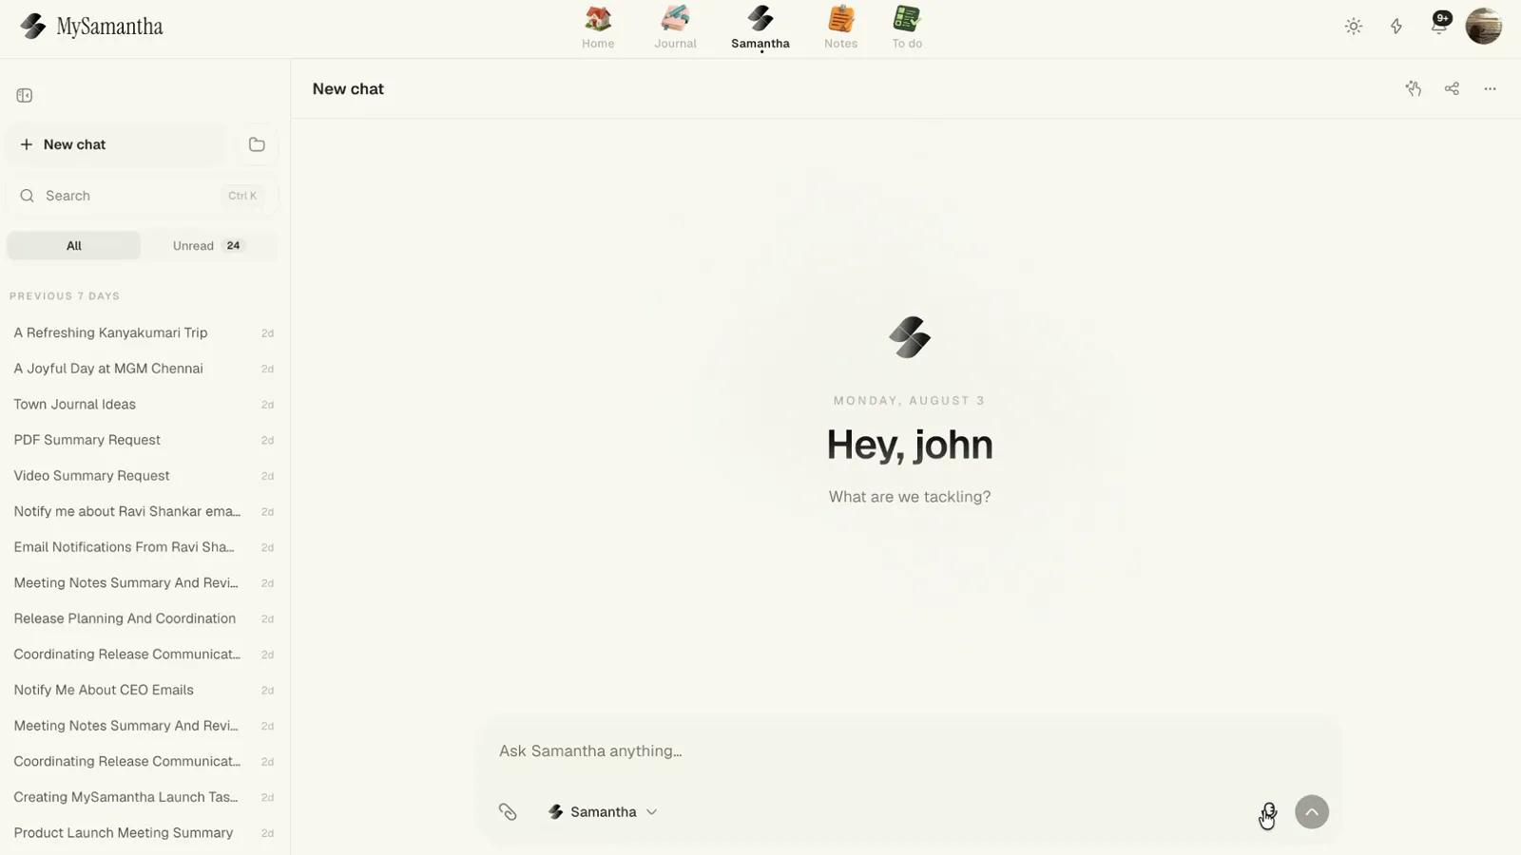Open the user profile avatar

[x=1483, y=27]
